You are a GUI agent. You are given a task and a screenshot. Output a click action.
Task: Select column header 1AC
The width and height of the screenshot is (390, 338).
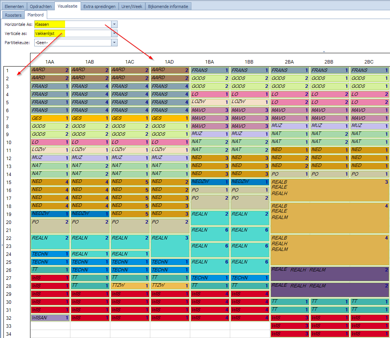(130, 62)
